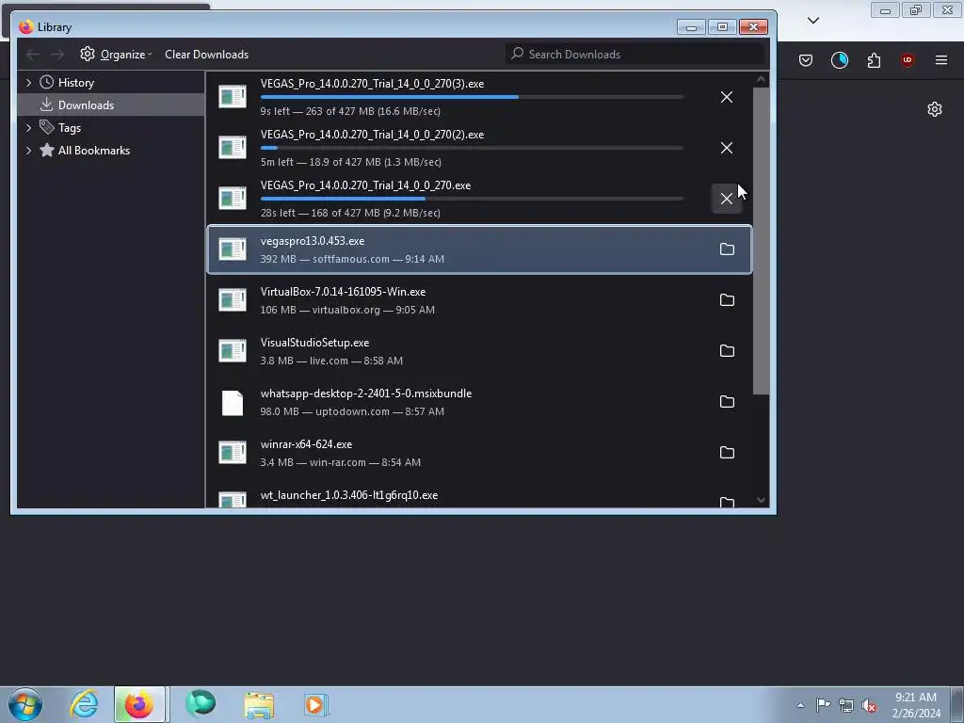Click the Library back arrow
The image size is (964, 723).
(33, 54)
